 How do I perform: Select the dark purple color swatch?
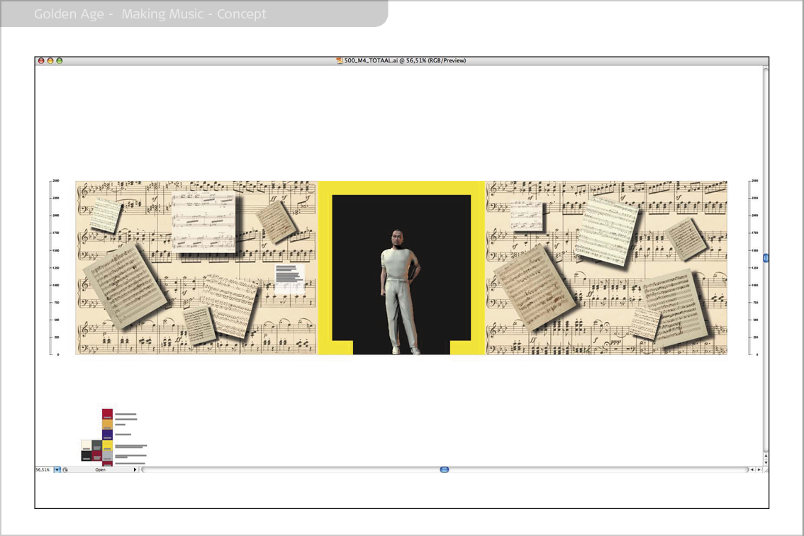[107, 435]
